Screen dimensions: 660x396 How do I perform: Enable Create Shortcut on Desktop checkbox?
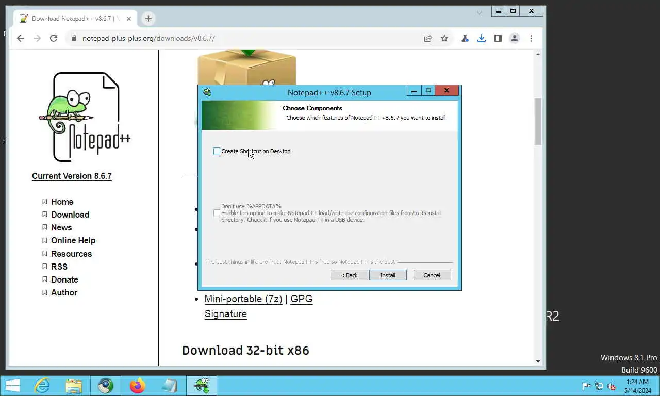coord(217,151)
